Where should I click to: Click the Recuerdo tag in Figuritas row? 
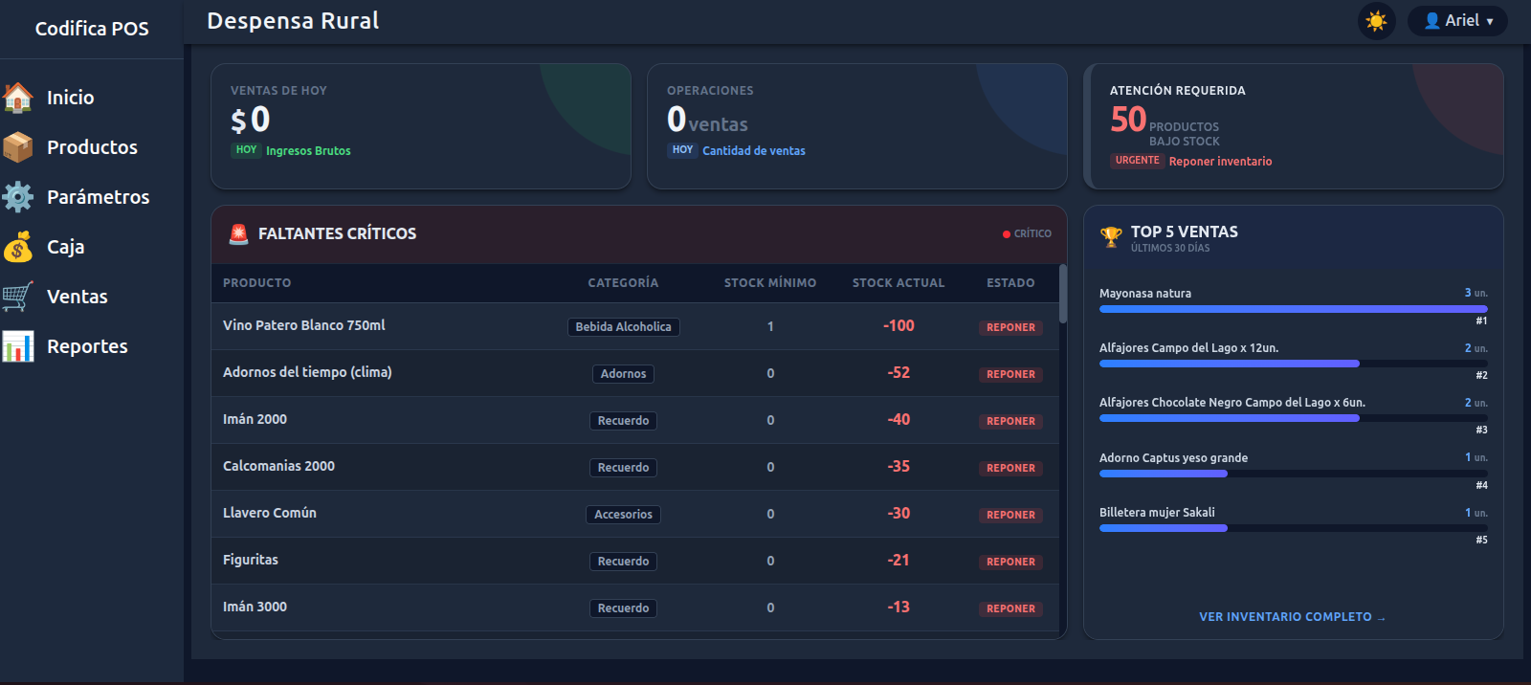pyautogui.click(x=623, y=562)
